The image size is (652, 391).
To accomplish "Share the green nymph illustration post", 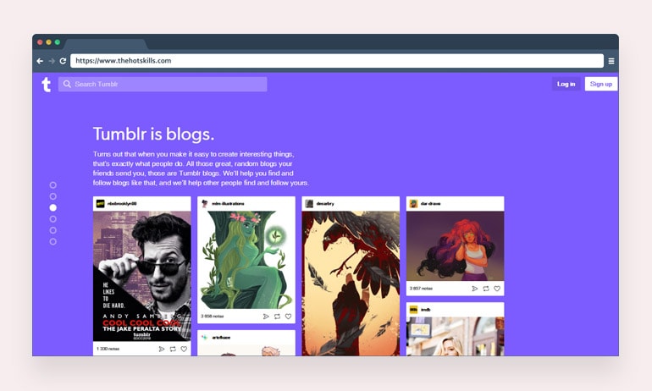I will pos(266,317).
